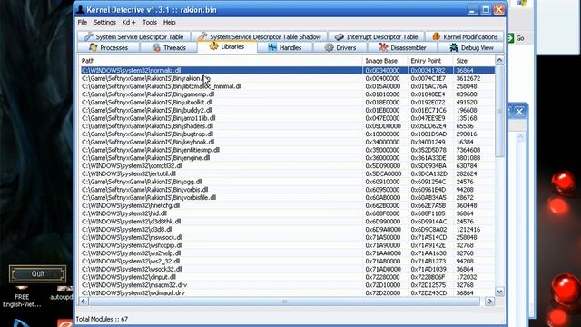This screenshot has width=581, height=327.
Task: Select the shaders.dll row
Action: click(288, 126)
